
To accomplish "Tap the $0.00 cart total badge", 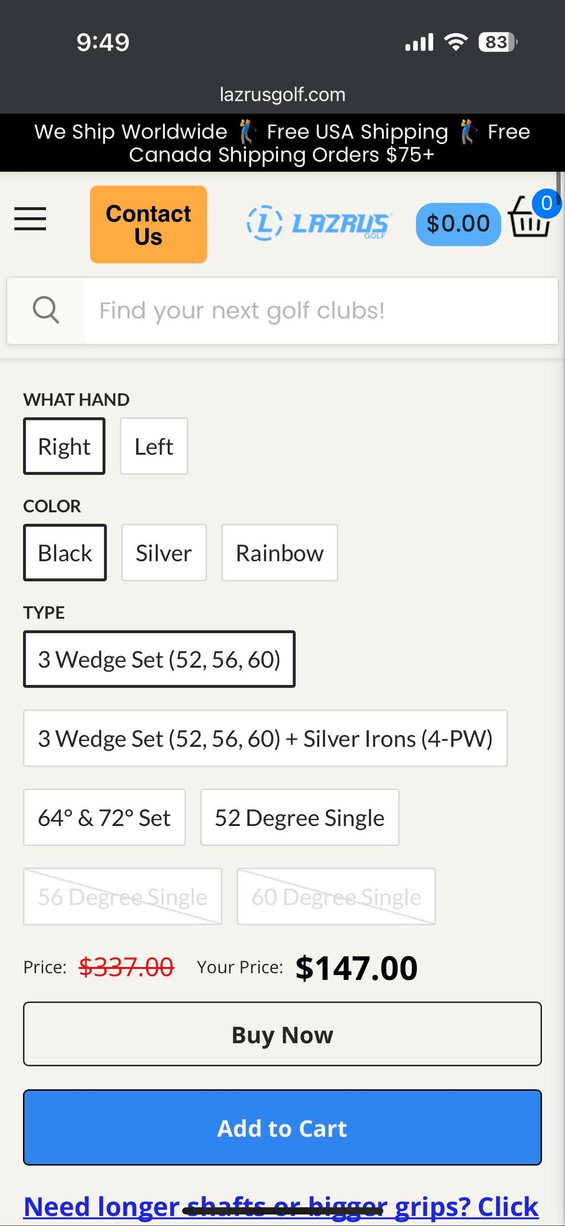I will click(x=458, y=224).
